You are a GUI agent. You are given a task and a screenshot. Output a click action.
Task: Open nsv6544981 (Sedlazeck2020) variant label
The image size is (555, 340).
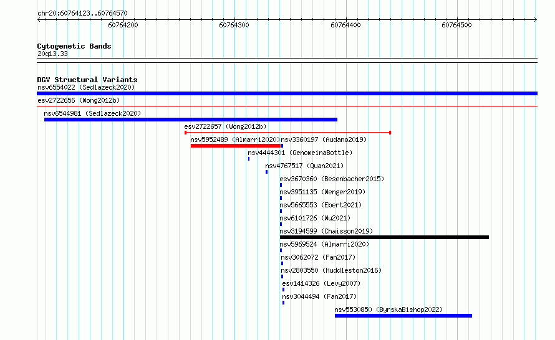[92, 113]
